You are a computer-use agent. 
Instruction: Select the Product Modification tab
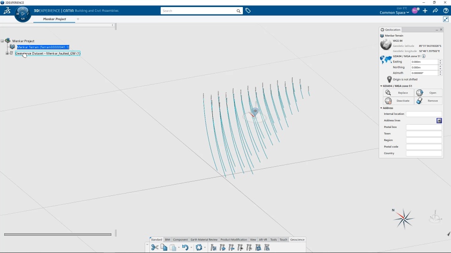[x=233, y=239]
